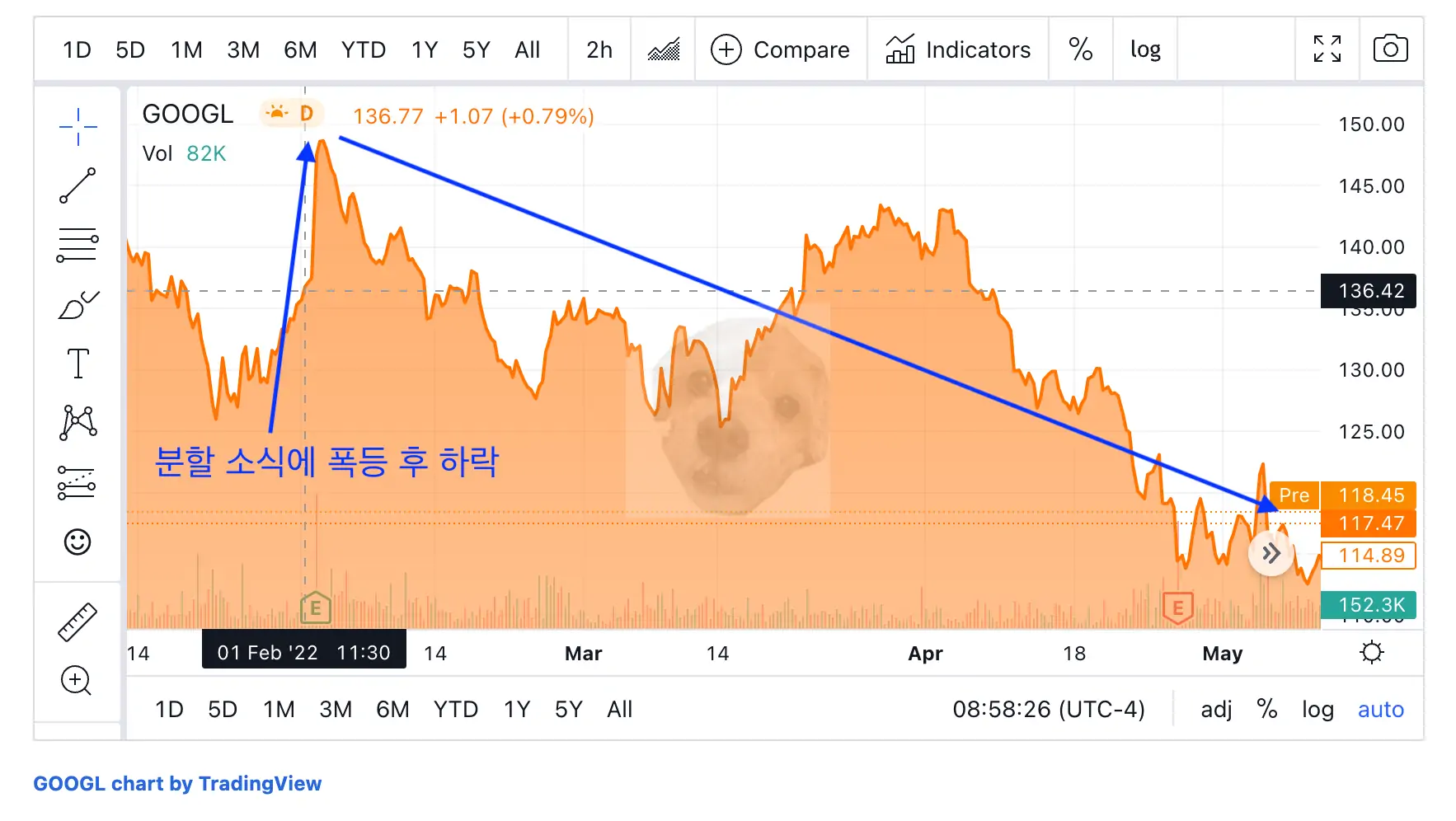Enable percentage scale using the % toggle
Image resolution: width=1456 pixels, height=821 pixels.
pos(1081,49)
